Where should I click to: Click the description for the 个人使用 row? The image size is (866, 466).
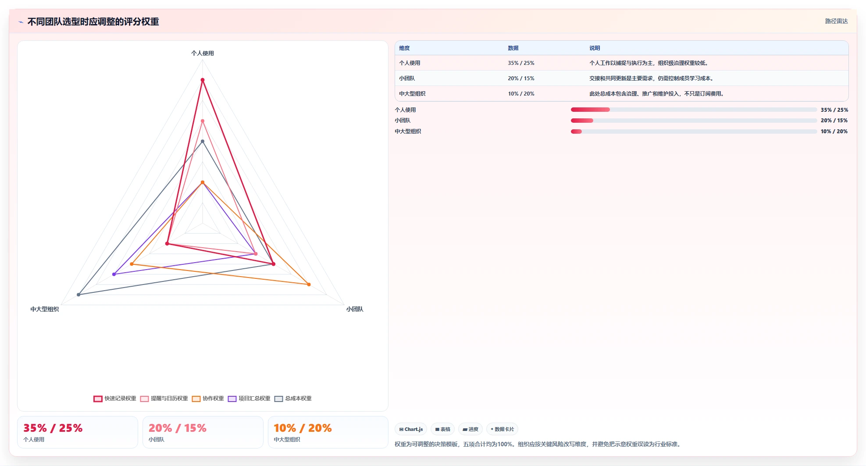click(x=649, y=63)
